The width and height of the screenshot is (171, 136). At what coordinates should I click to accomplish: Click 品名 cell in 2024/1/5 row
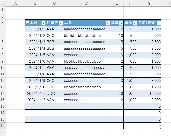[87, 55]
